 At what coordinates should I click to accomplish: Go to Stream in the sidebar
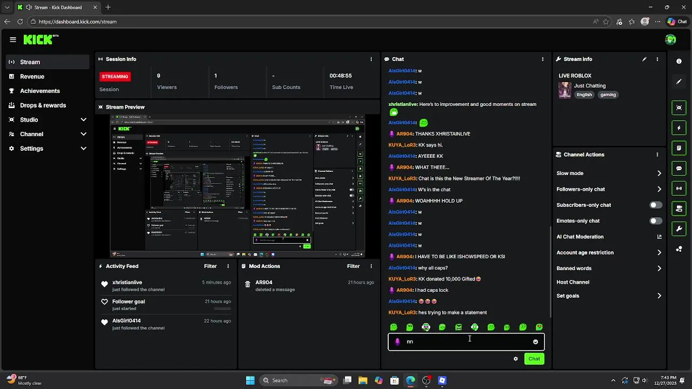(x=48, y=62)
